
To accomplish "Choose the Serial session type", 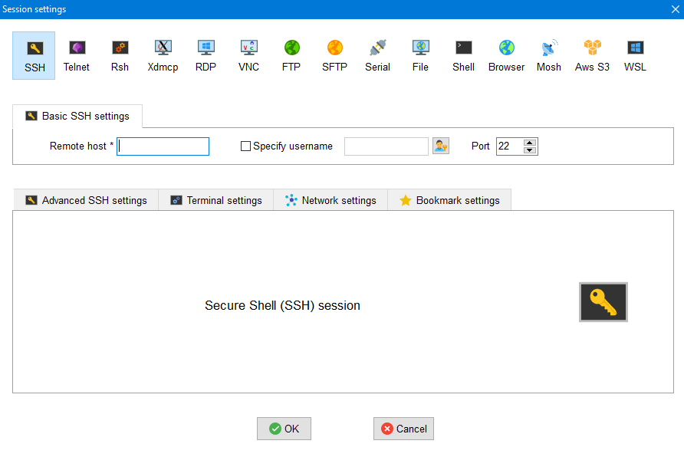I will pyautogui.click(x=377, y=55).
